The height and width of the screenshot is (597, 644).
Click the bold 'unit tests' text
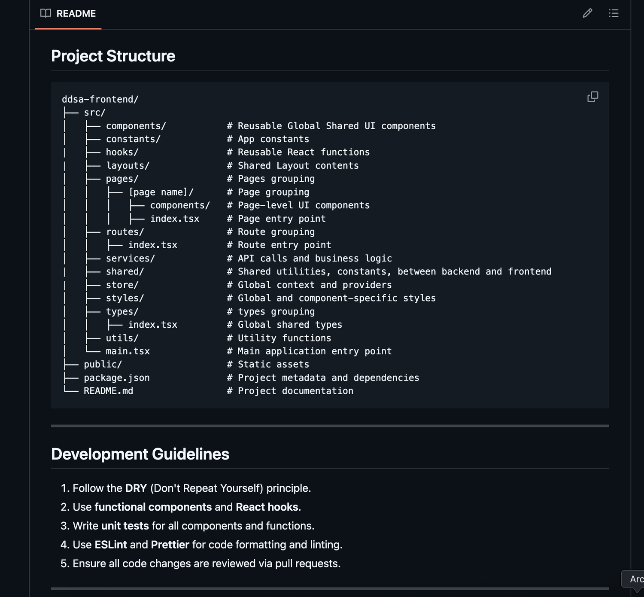point(125,526)
